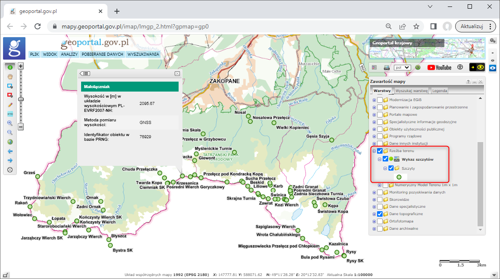Image resolution: width=500 pixels, height=279 pixels.
Task: Disable the Dane topograficzne checkbox
Action: tap(380, 214)
